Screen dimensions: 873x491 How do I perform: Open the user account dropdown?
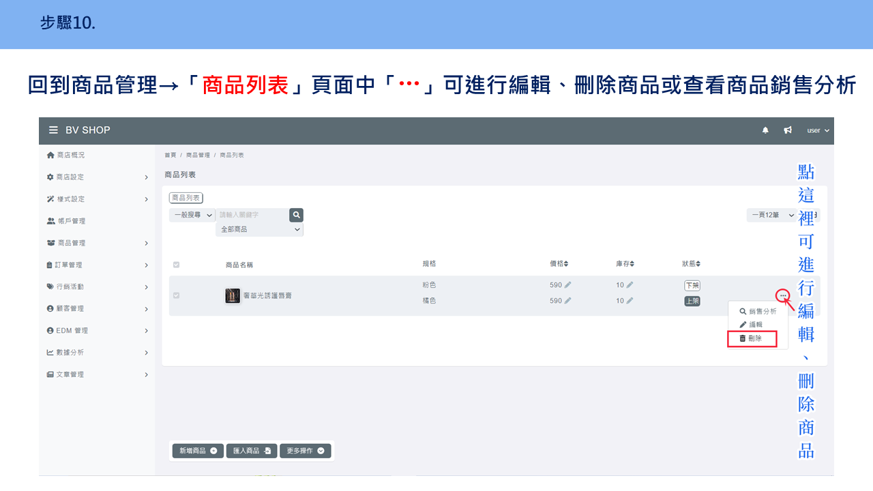click(818, 130)
